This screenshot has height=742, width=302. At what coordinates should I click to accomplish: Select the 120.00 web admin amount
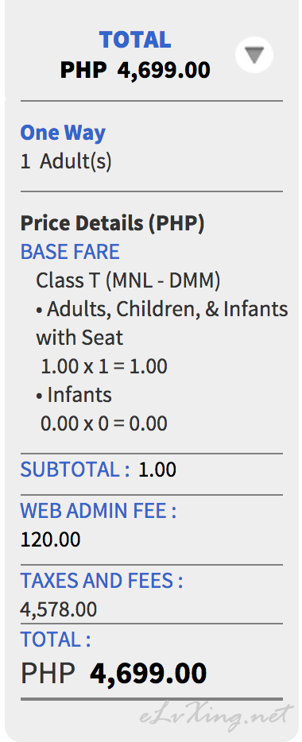51,539
